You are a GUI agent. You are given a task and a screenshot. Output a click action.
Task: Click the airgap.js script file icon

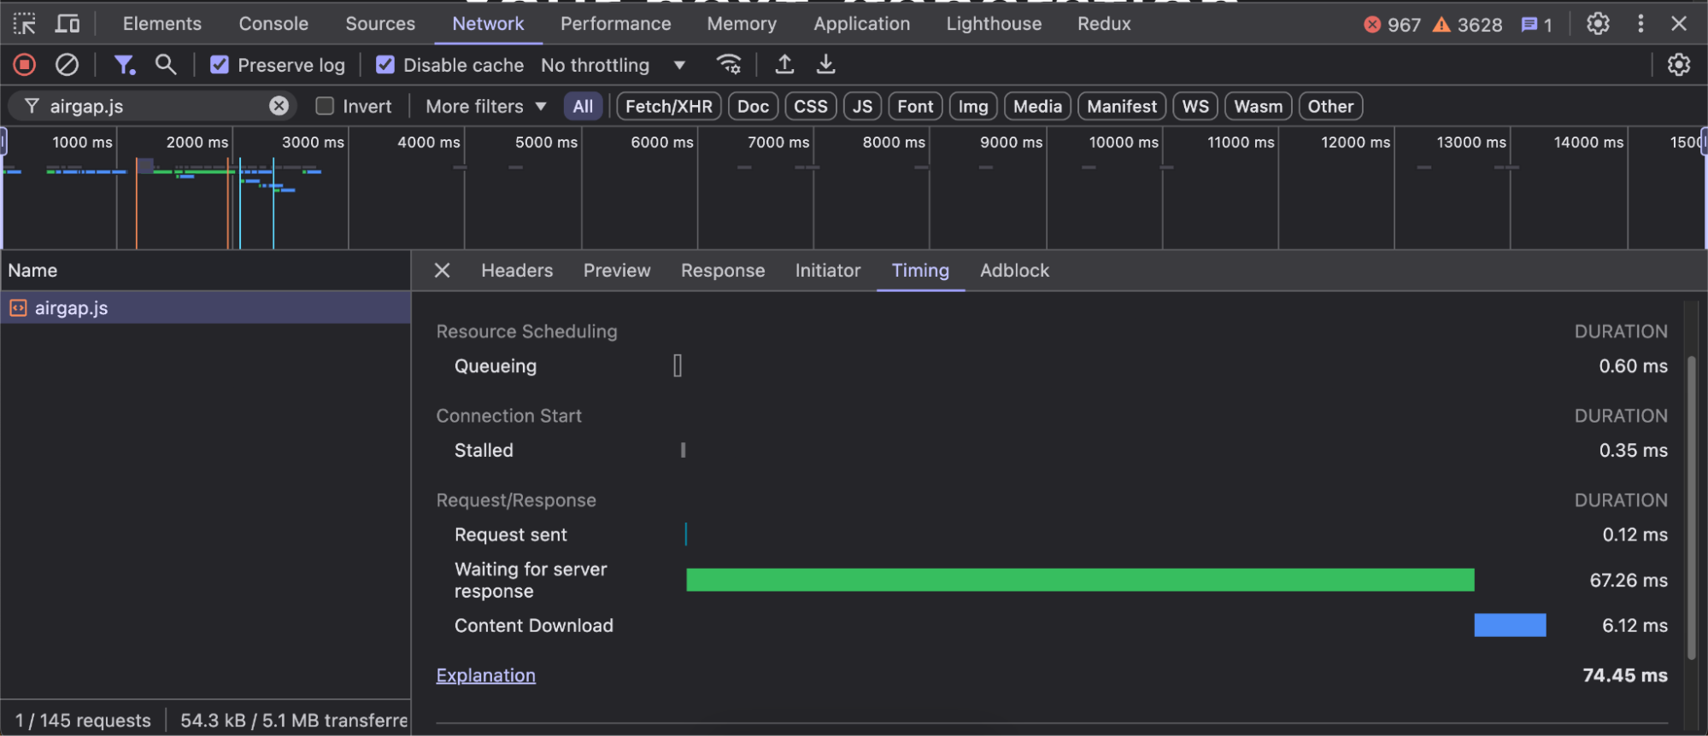point(18,307)
